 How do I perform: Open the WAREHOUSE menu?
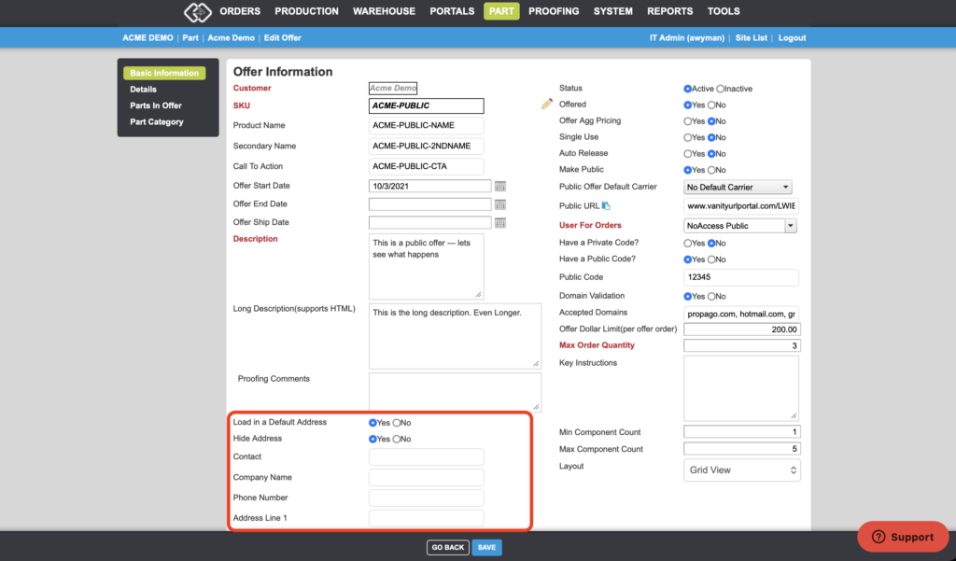(x=384, y=11)
